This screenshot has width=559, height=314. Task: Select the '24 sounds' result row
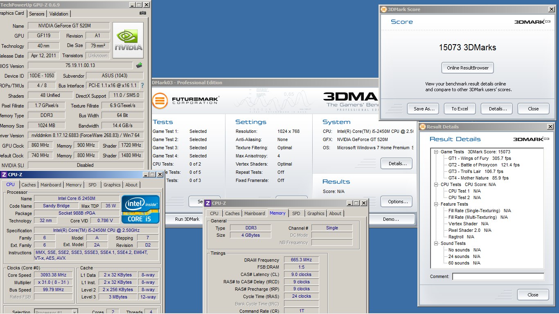pyautogui.click(x=464, y=257)
